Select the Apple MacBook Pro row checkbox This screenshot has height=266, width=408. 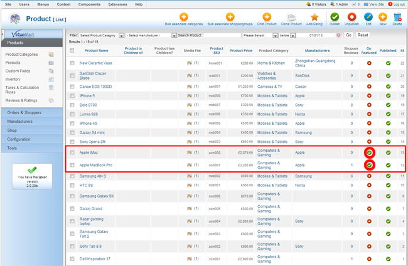coord(72,165)
